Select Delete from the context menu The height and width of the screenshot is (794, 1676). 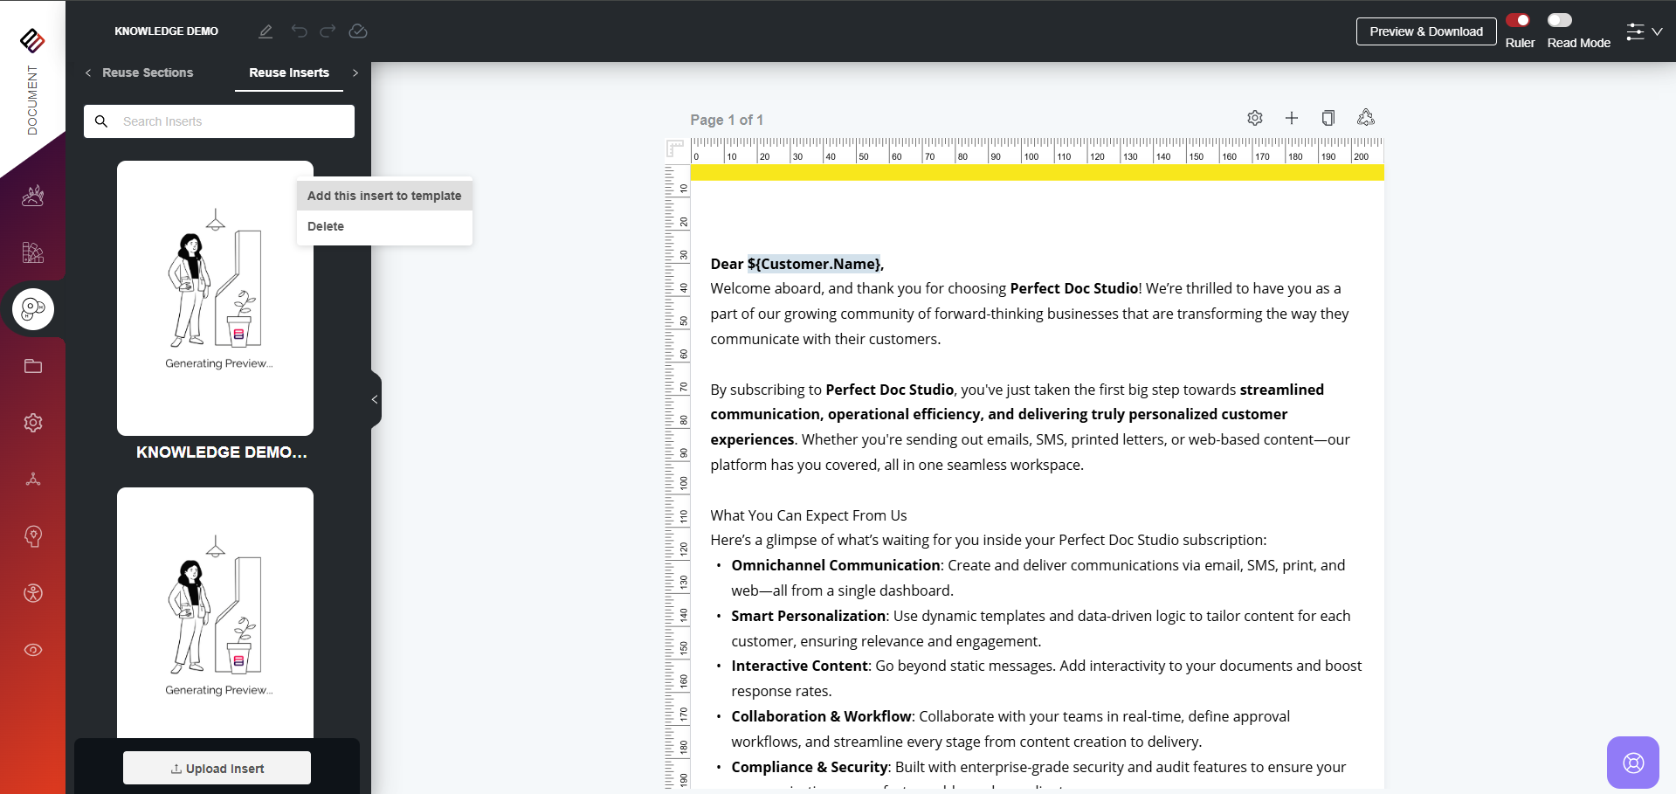point(326,226)
